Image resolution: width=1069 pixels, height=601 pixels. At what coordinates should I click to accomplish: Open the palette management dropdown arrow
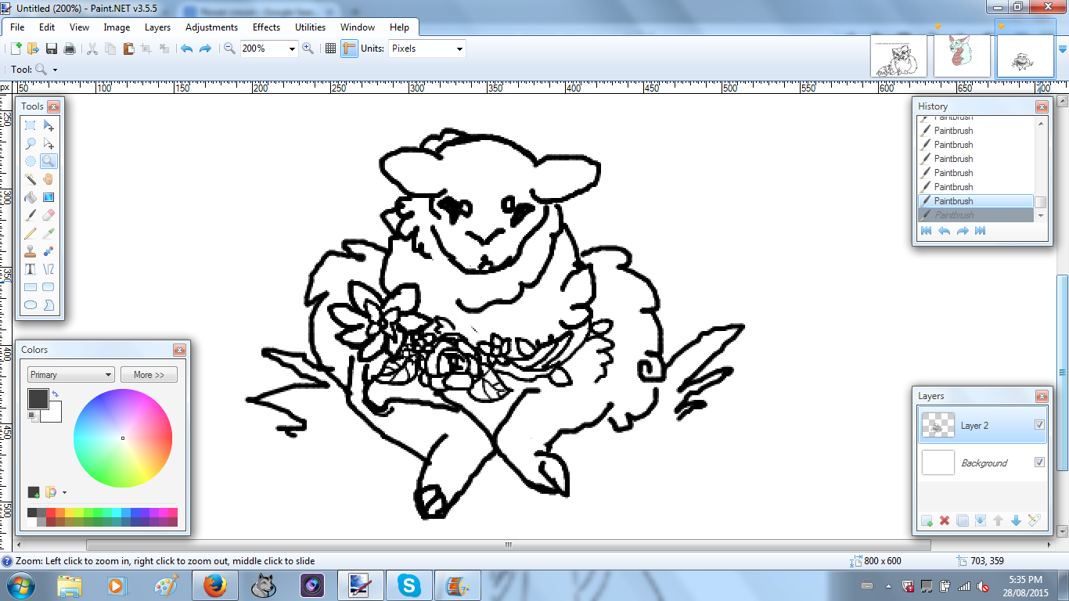[x=64, y=492]
